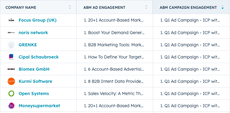Select Focus Group's Q1 Ad Campaign cell
The width and height of the screenshot is (230, 113).
pos(191,20)
